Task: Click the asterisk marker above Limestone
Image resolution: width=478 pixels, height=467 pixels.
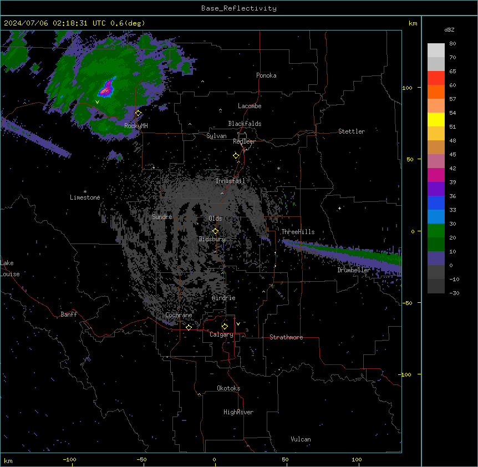Action: [85, 192]
